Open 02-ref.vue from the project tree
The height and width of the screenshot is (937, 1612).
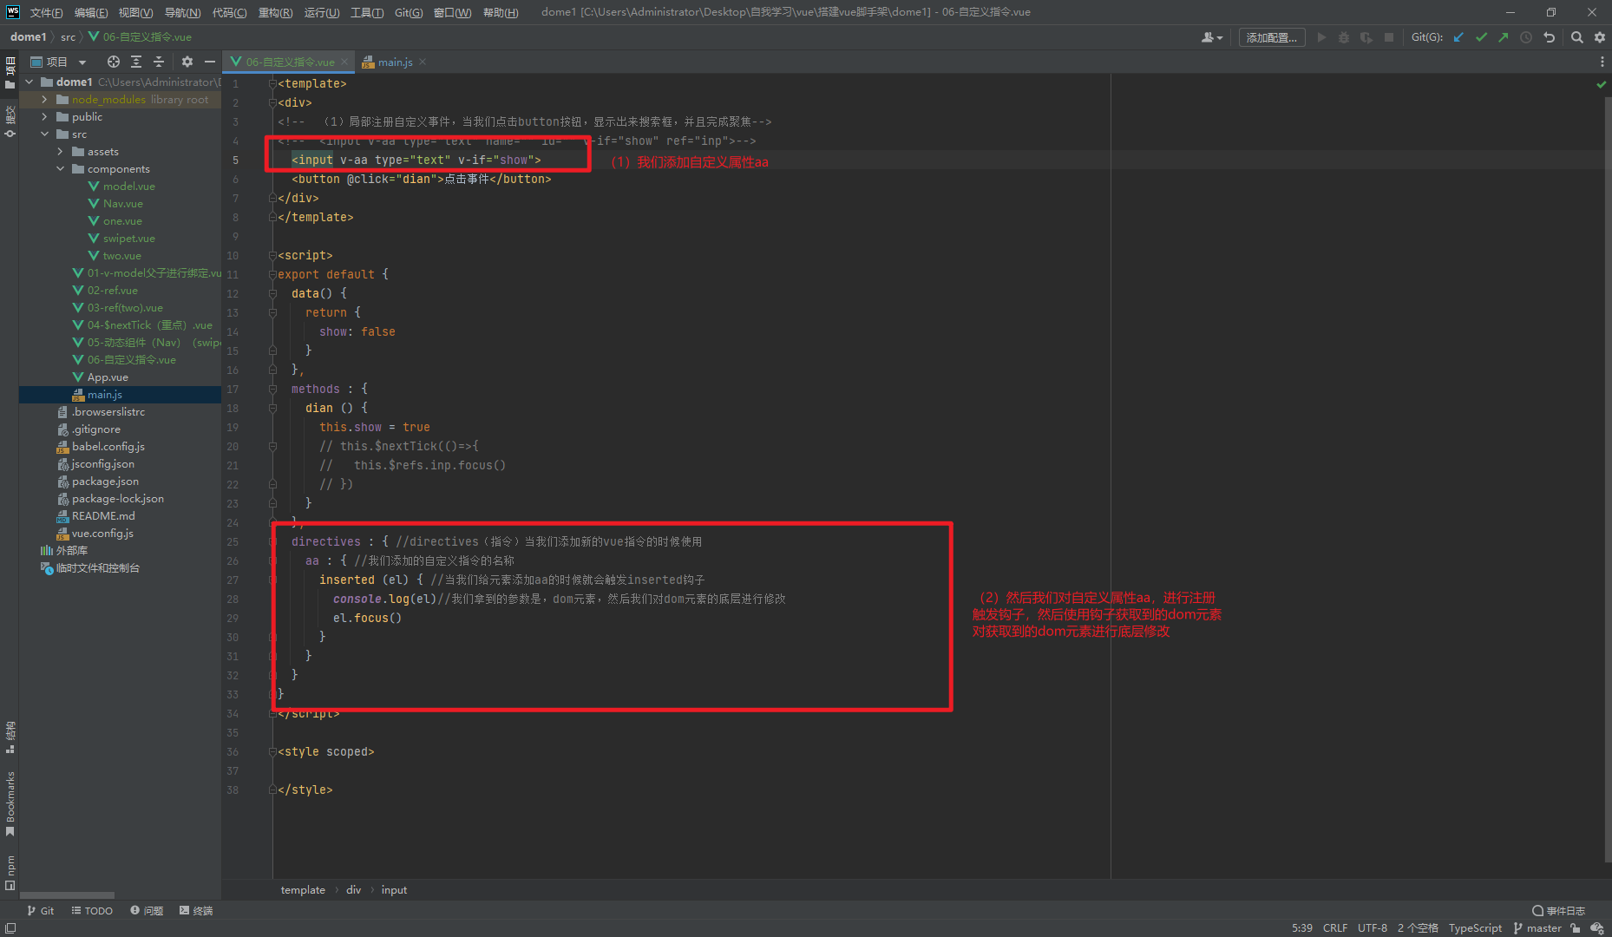coord(112,291)
